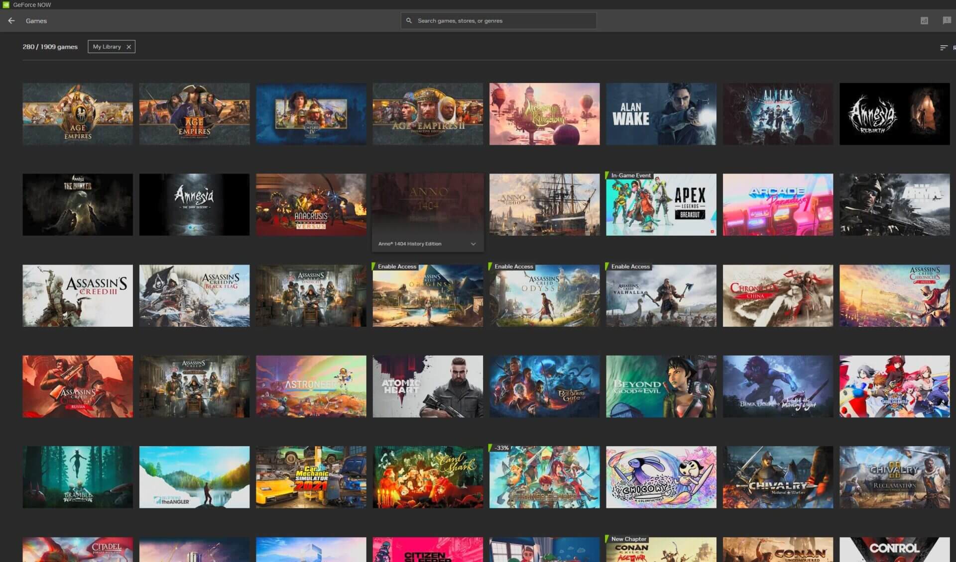Click the Enable Access tag on Origins
The width and height of the screenshot is (956, 562).
(396, 267)
